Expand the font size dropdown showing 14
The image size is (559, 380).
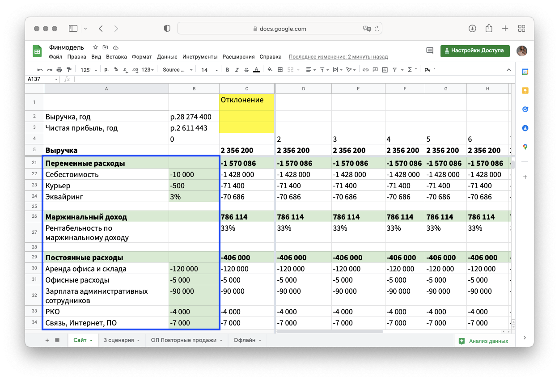tap(209, 70)
